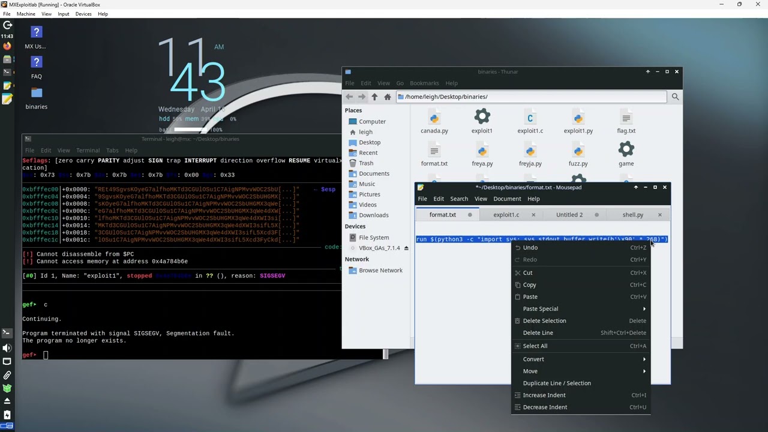Open VirtualBox Machine menu
Image resolution: width=768 pixels, height=432 pixels.
[26, 14]
